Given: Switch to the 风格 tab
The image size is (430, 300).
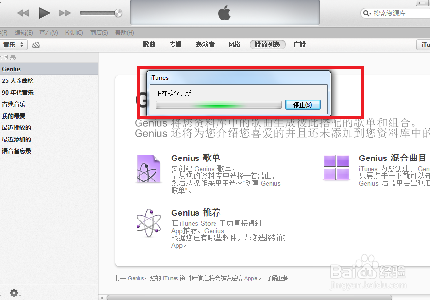Looking at the screenshot, I should [235, 44].
